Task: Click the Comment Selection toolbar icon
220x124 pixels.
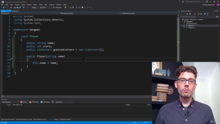Action: [76, 8]
